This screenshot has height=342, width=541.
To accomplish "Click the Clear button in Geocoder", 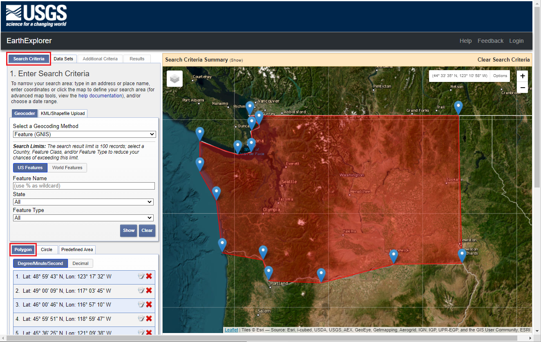I will point(147,230).
